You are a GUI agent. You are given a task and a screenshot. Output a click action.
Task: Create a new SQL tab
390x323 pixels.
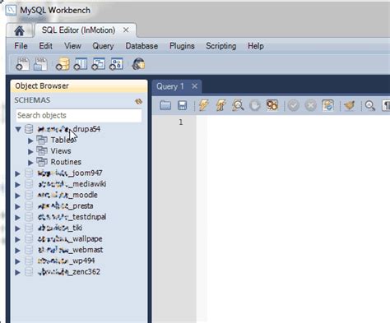point(22,64)
